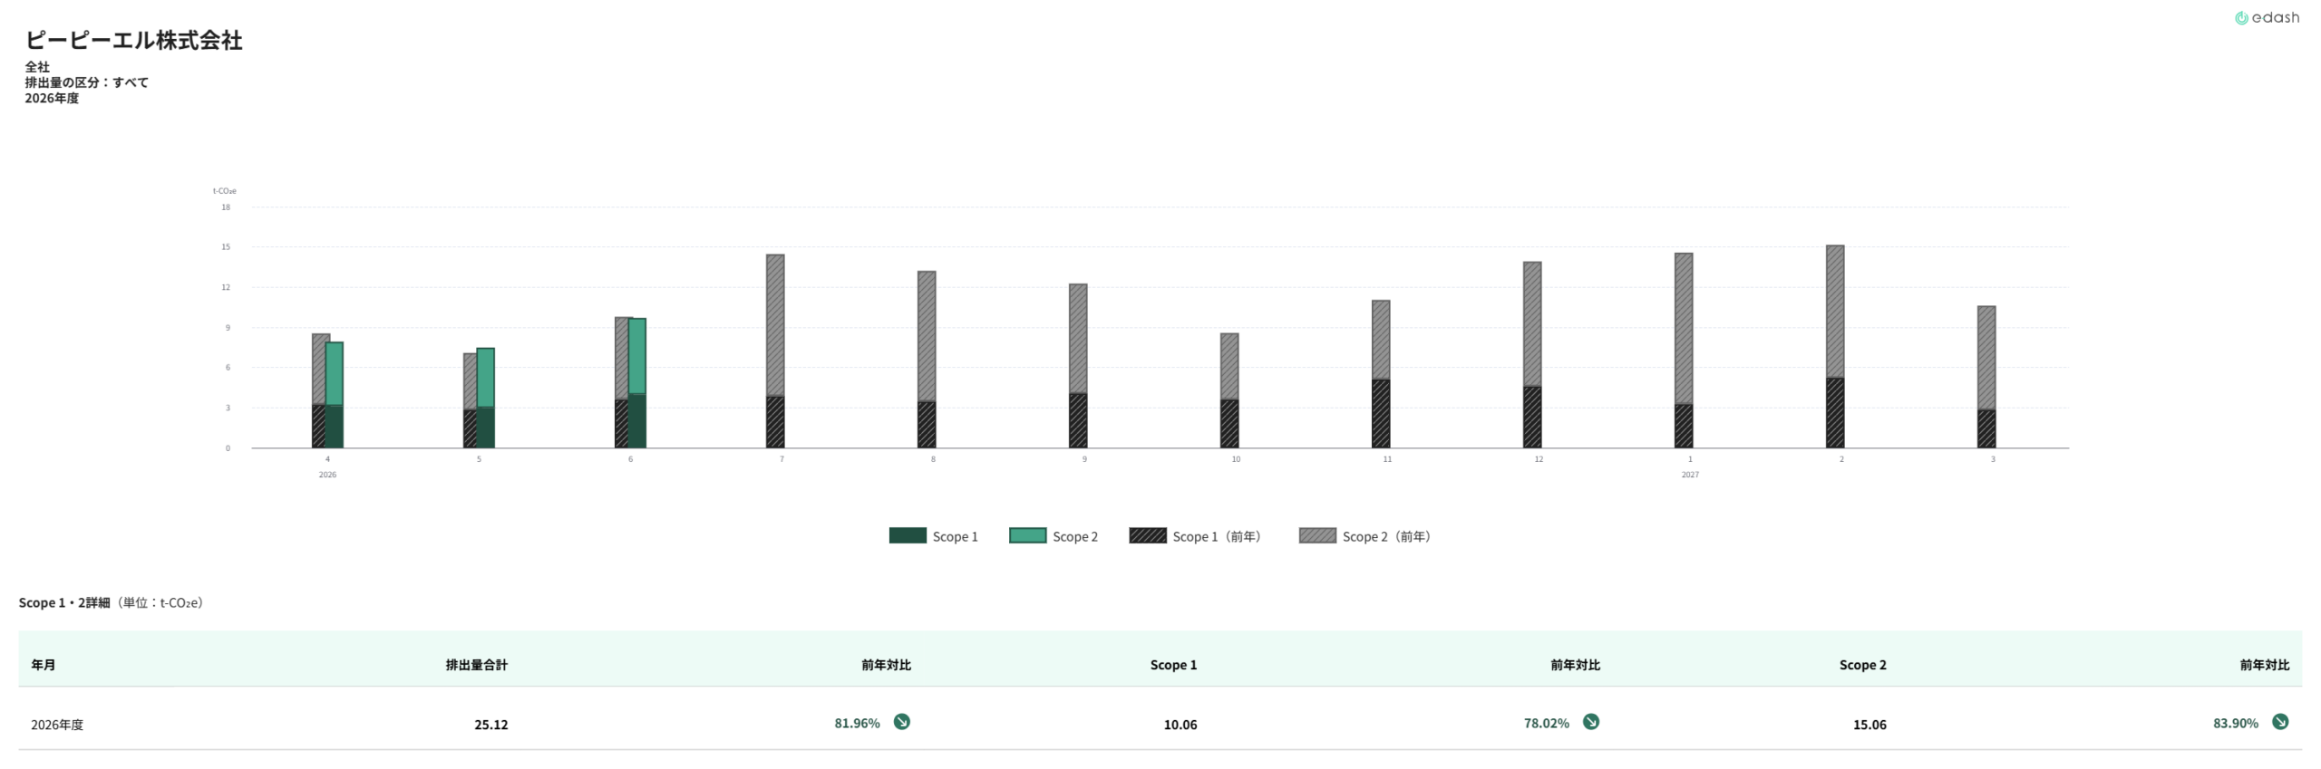Click the 年月 column header
2321x769 pixels.
point(44,665)
